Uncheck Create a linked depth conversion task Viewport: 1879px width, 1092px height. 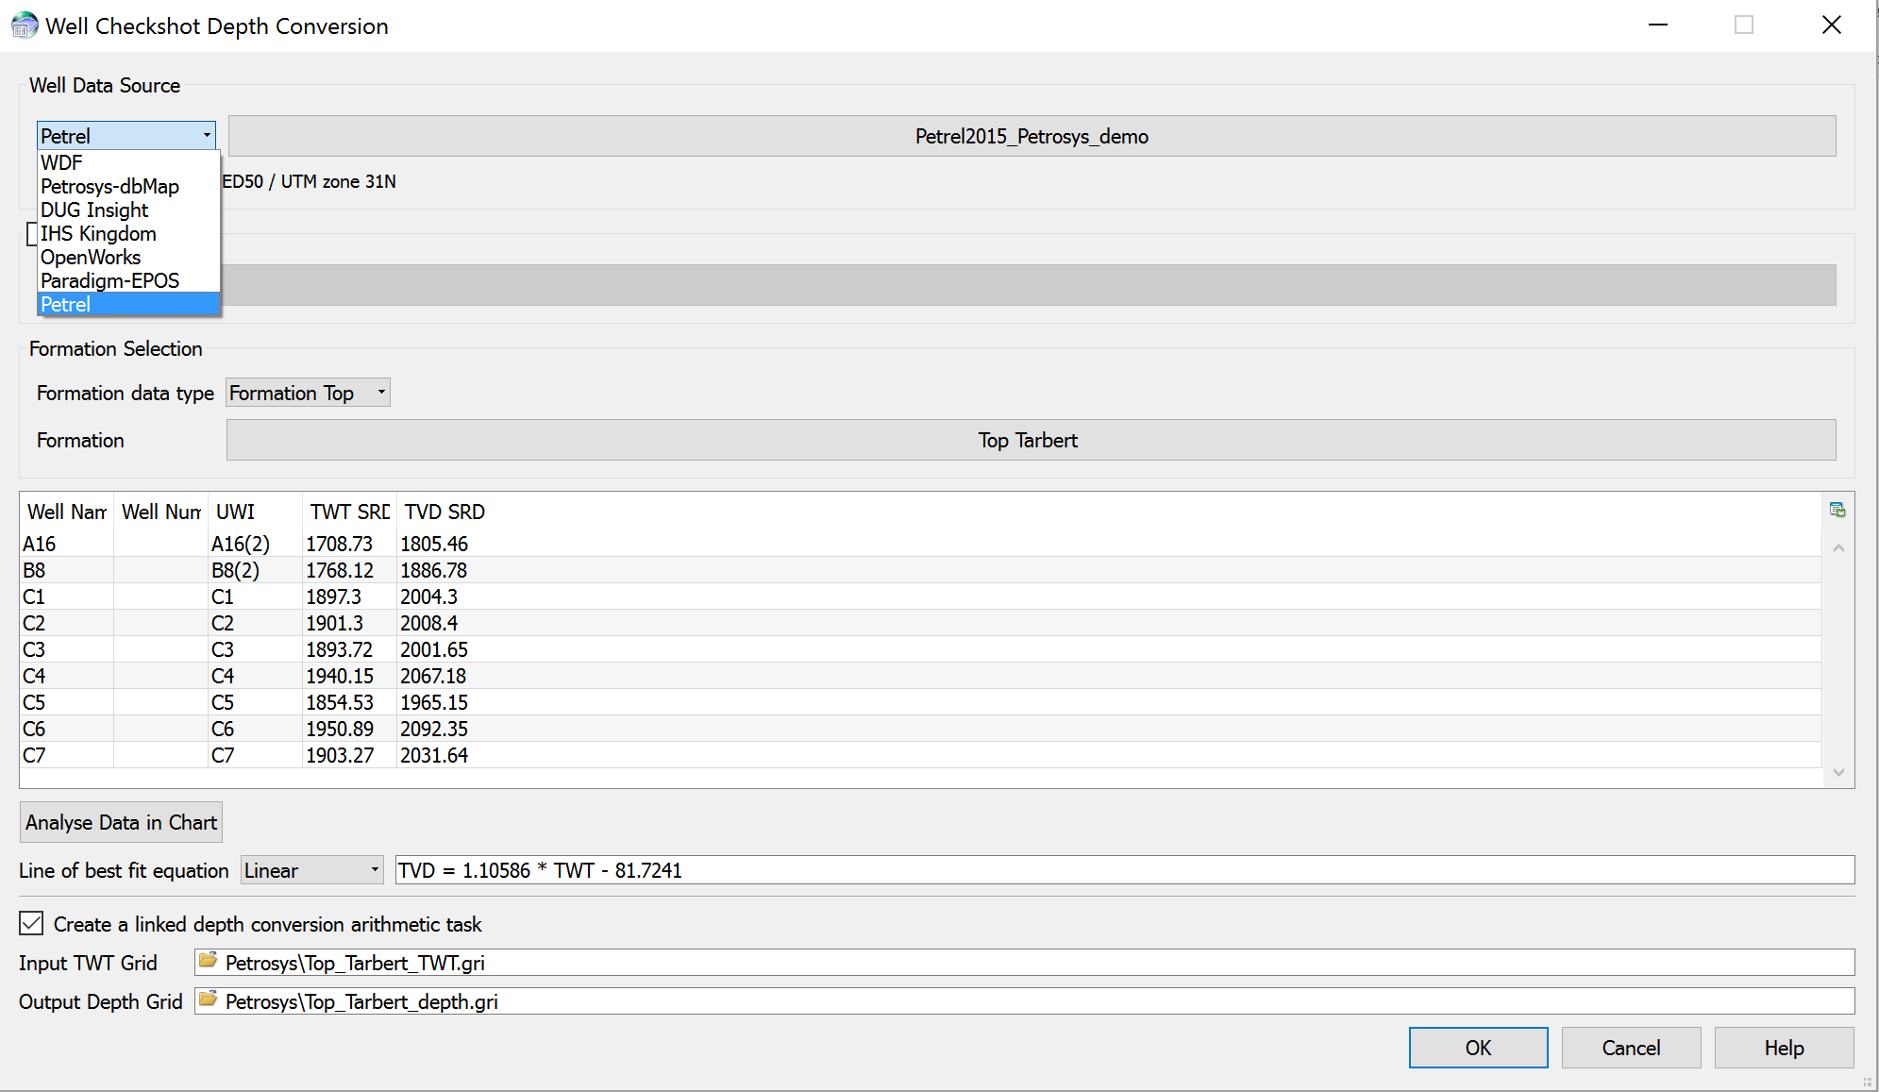tap(31, 923)
